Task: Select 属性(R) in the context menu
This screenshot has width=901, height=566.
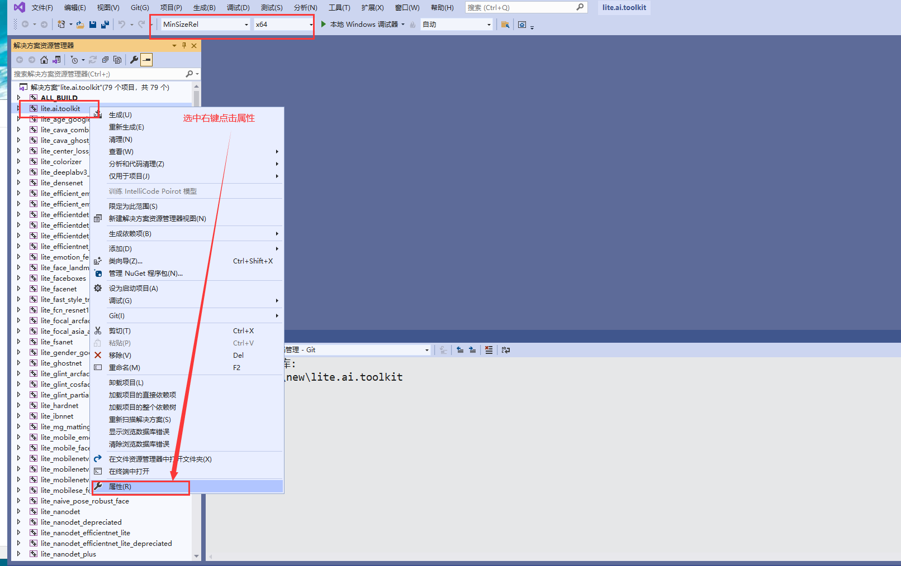Action: pyautogui.click(x=187, y=487)
